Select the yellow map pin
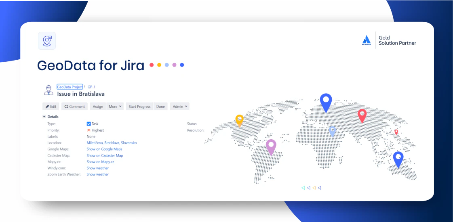The width and height of the screenshot is (453, 222). (240, 121)
